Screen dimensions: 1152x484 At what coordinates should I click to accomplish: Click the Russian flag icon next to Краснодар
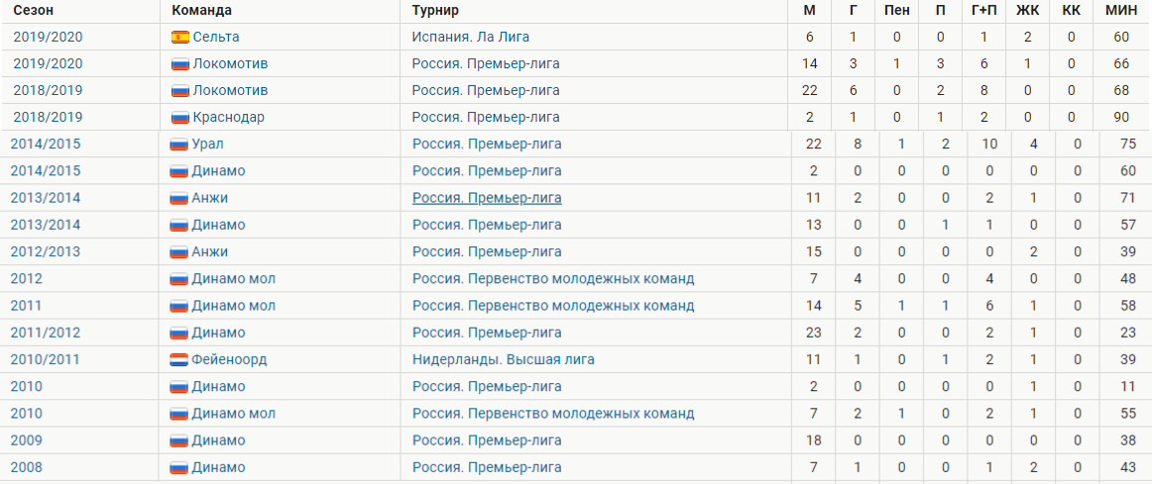(180, 118)
